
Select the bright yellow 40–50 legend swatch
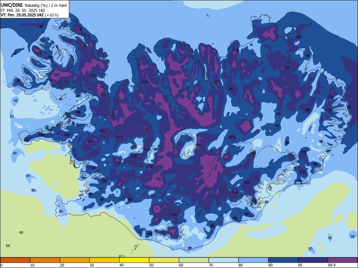[134, 260]
